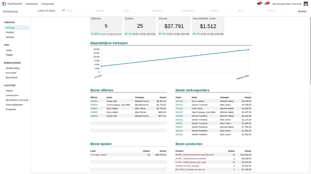Expand the period dropdown arrow
The height and width of the screenshot is (174, 311).
coord(62,11)
